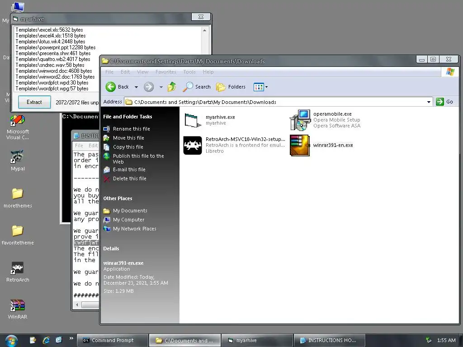Go to My Documents in Other Places
Image resolution: width=463 pixels, height=347 pixels.
click(130, 211)
